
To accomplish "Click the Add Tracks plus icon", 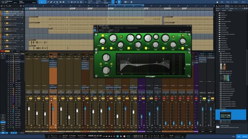I will 24,6.
